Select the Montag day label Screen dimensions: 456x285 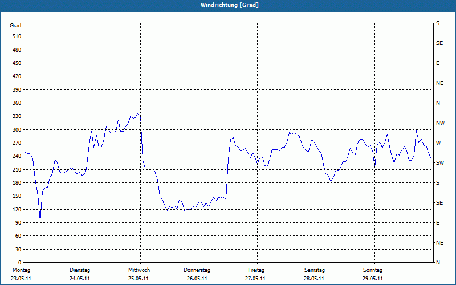click(x=21, y=270)
